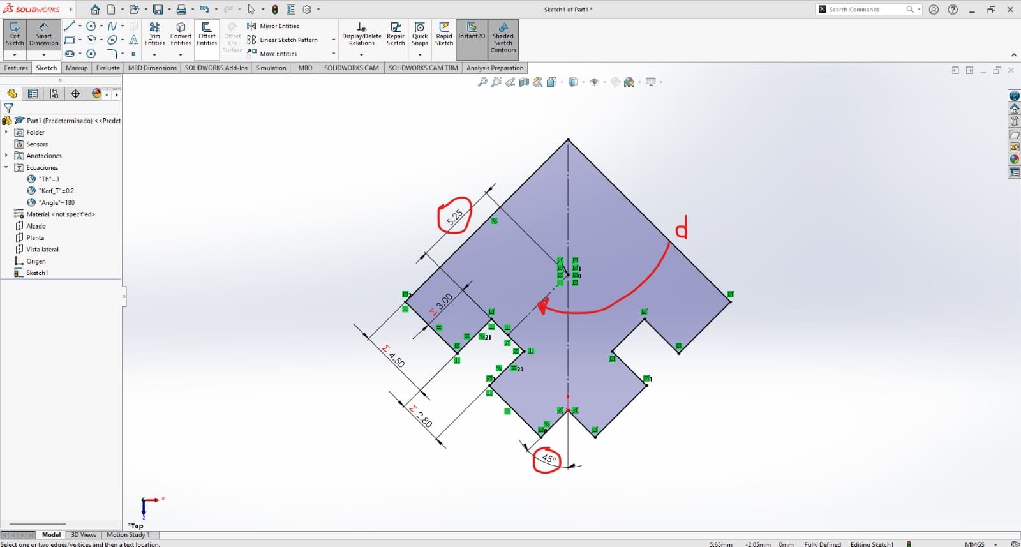
Task: Open the Display/Delete Relations dropdown arrow
Action: (361, 55)
